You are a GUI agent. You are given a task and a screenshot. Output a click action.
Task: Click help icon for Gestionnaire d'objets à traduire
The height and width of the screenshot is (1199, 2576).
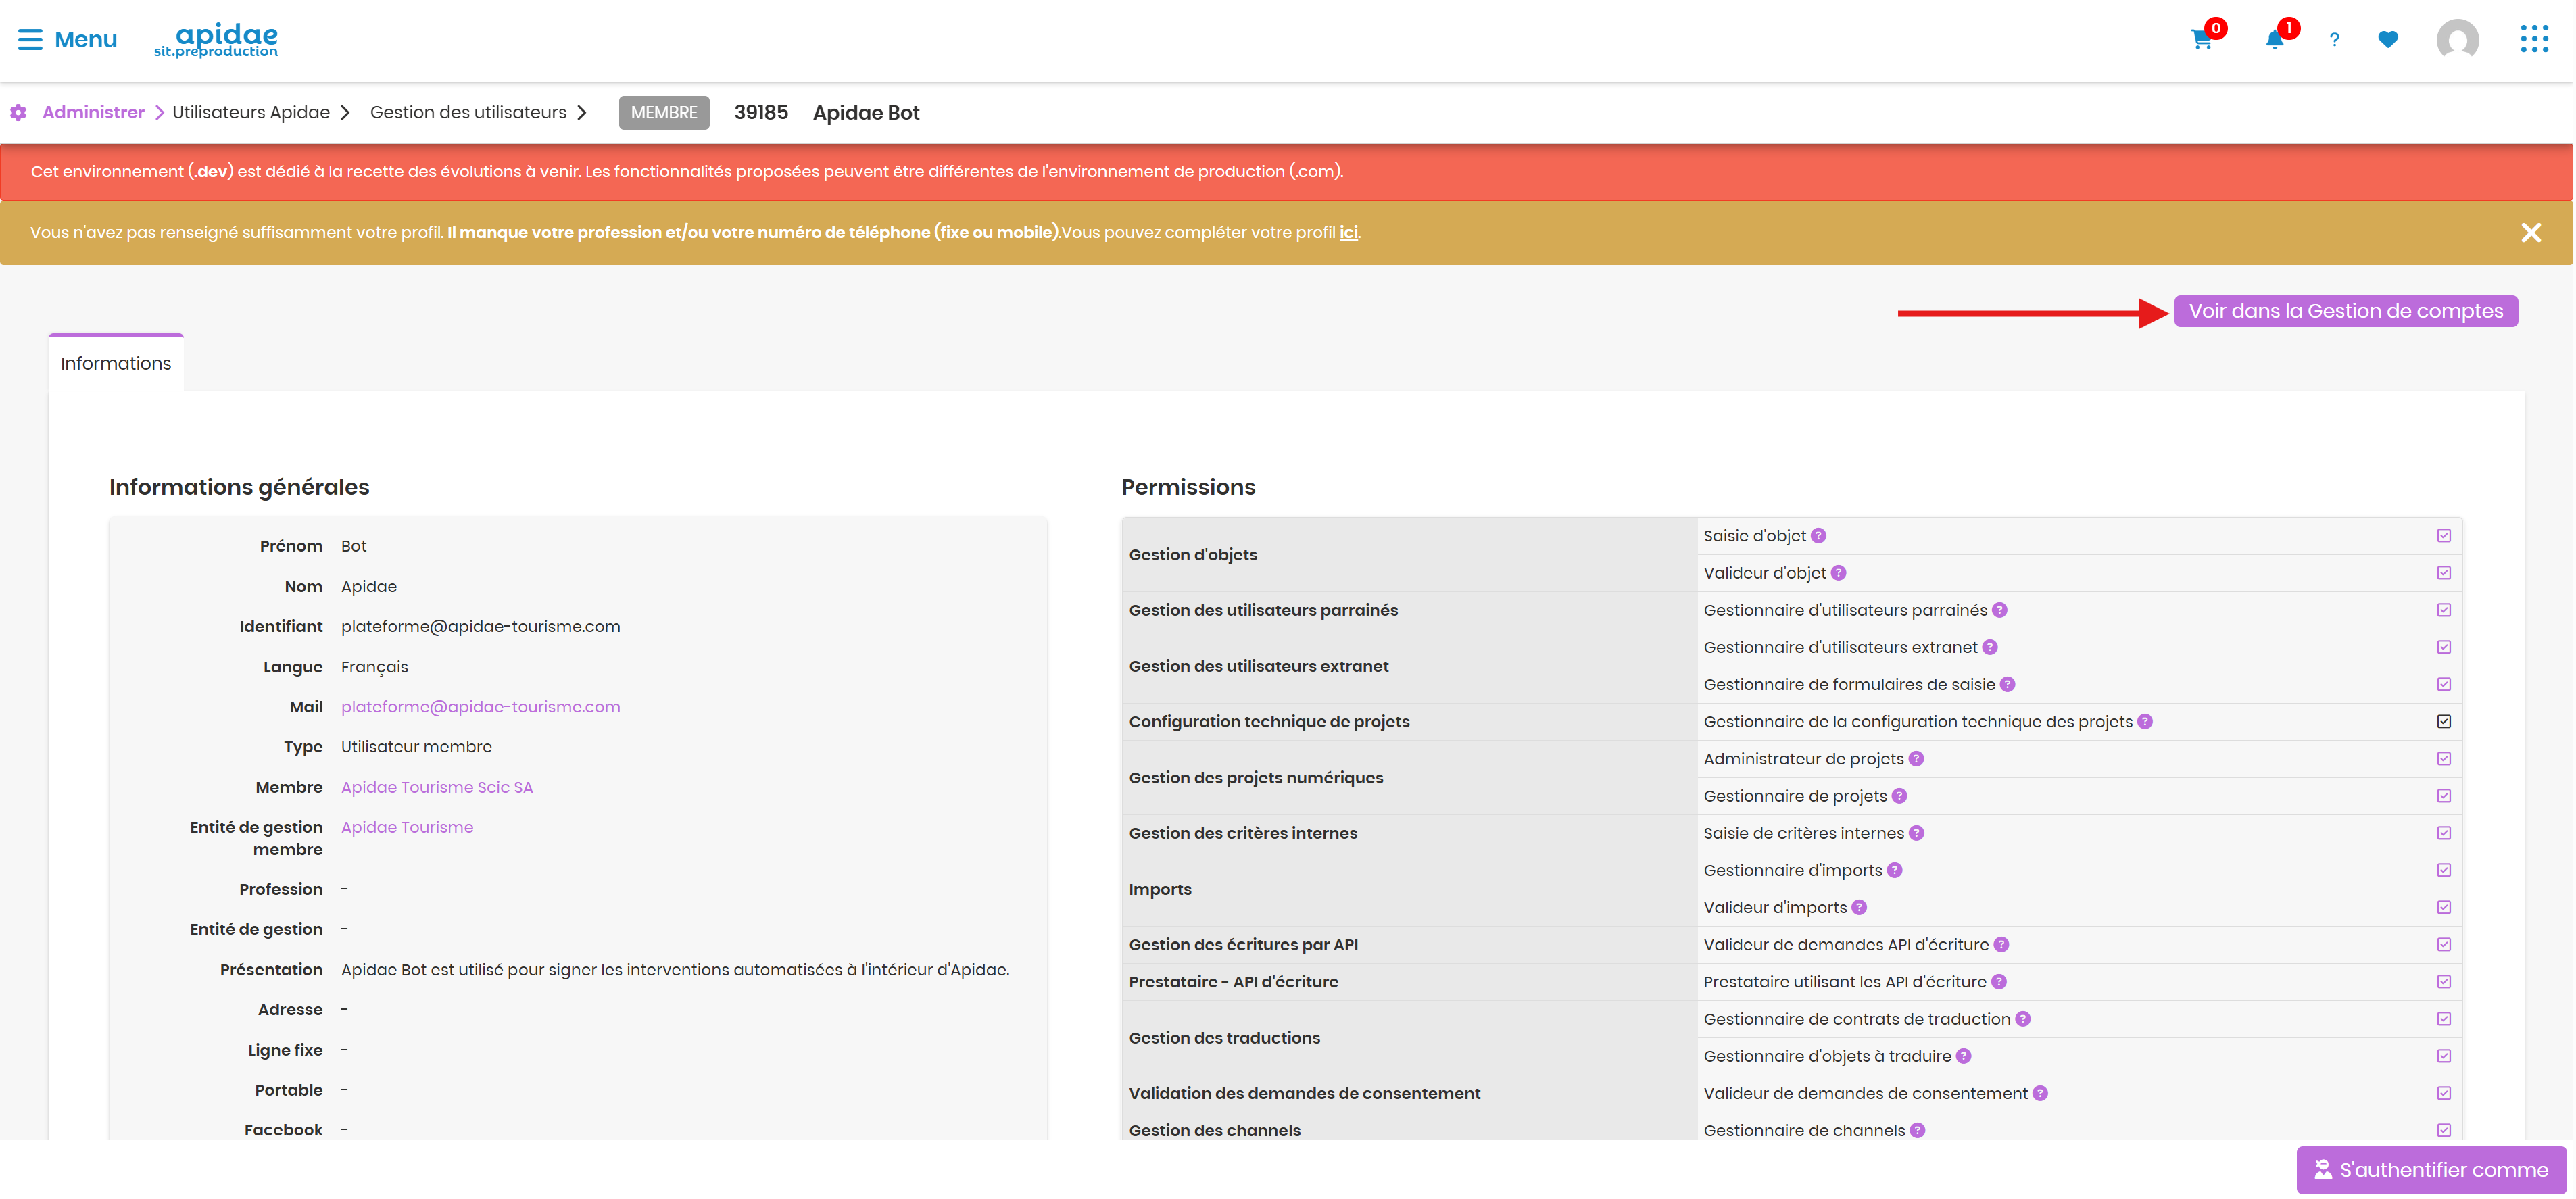coord(1964,1056)
